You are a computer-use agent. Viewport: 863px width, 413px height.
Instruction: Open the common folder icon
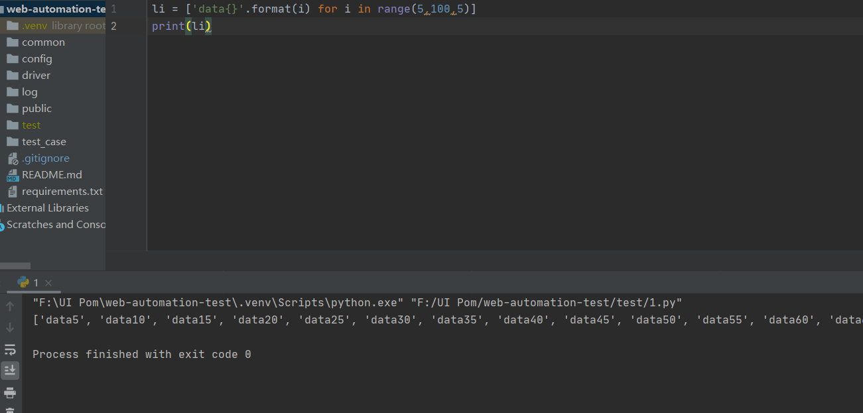point(12,42)
